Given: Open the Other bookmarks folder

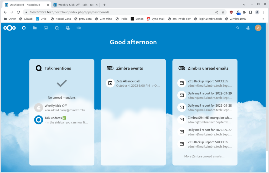Looking at the screenshot, I should tap(9, 19).
